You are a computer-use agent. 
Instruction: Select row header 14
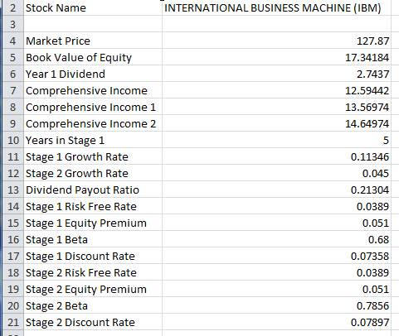coord(12,206)
